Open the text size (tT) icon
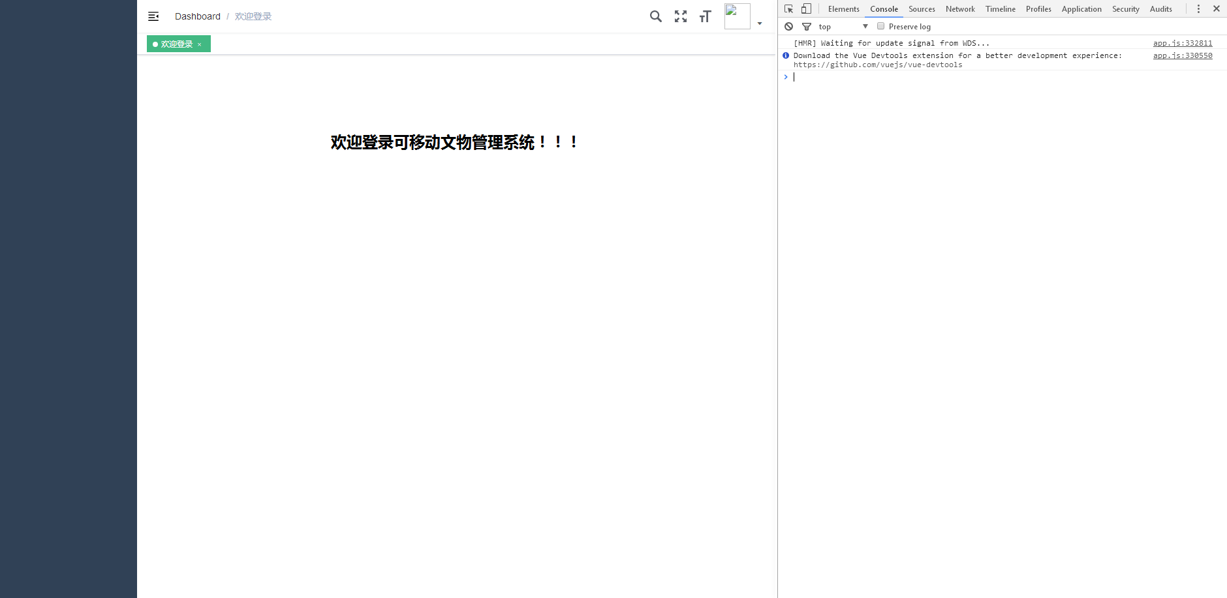The image size is (1227, 598). pyautogui.click(x=706, y=16)
